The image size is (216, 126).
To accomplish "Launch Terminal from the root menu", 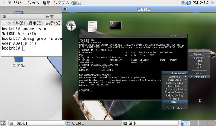I will (x=199, y=55).
